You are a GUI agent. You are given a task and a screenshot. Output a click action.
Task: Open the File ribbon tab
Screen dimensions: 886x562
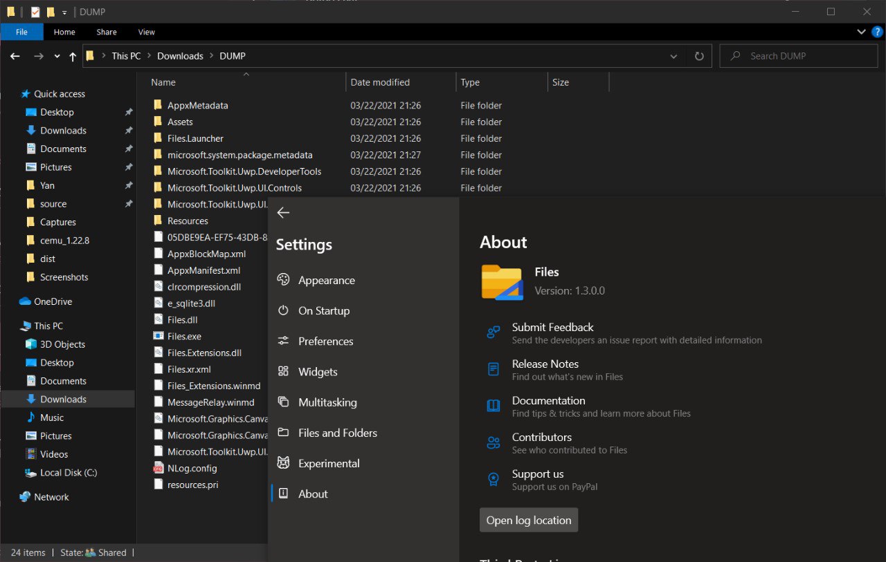coord(21,32)
